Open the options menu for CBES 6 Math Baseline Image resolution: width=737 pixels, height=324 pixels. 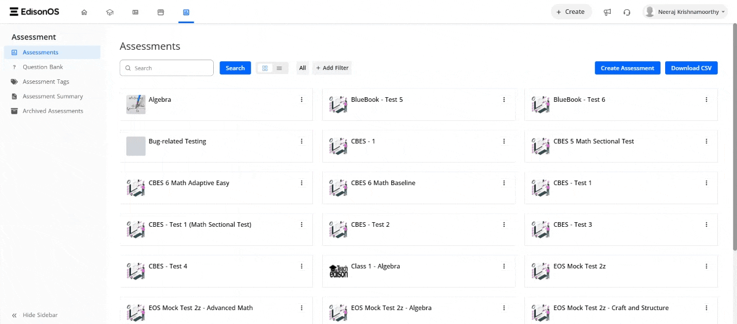click(504, 183)
